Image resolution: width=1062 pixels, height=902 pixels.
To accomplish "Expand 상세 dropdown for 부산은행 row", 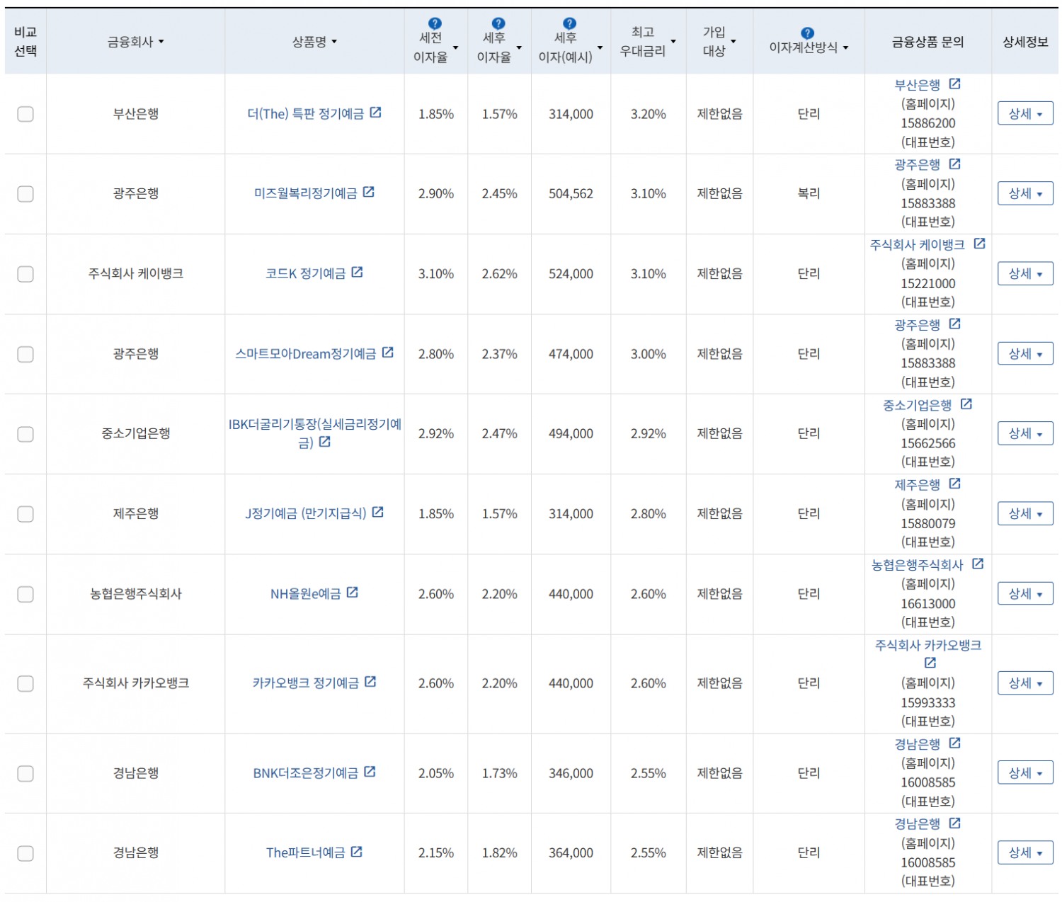I will click(1025, 113).
